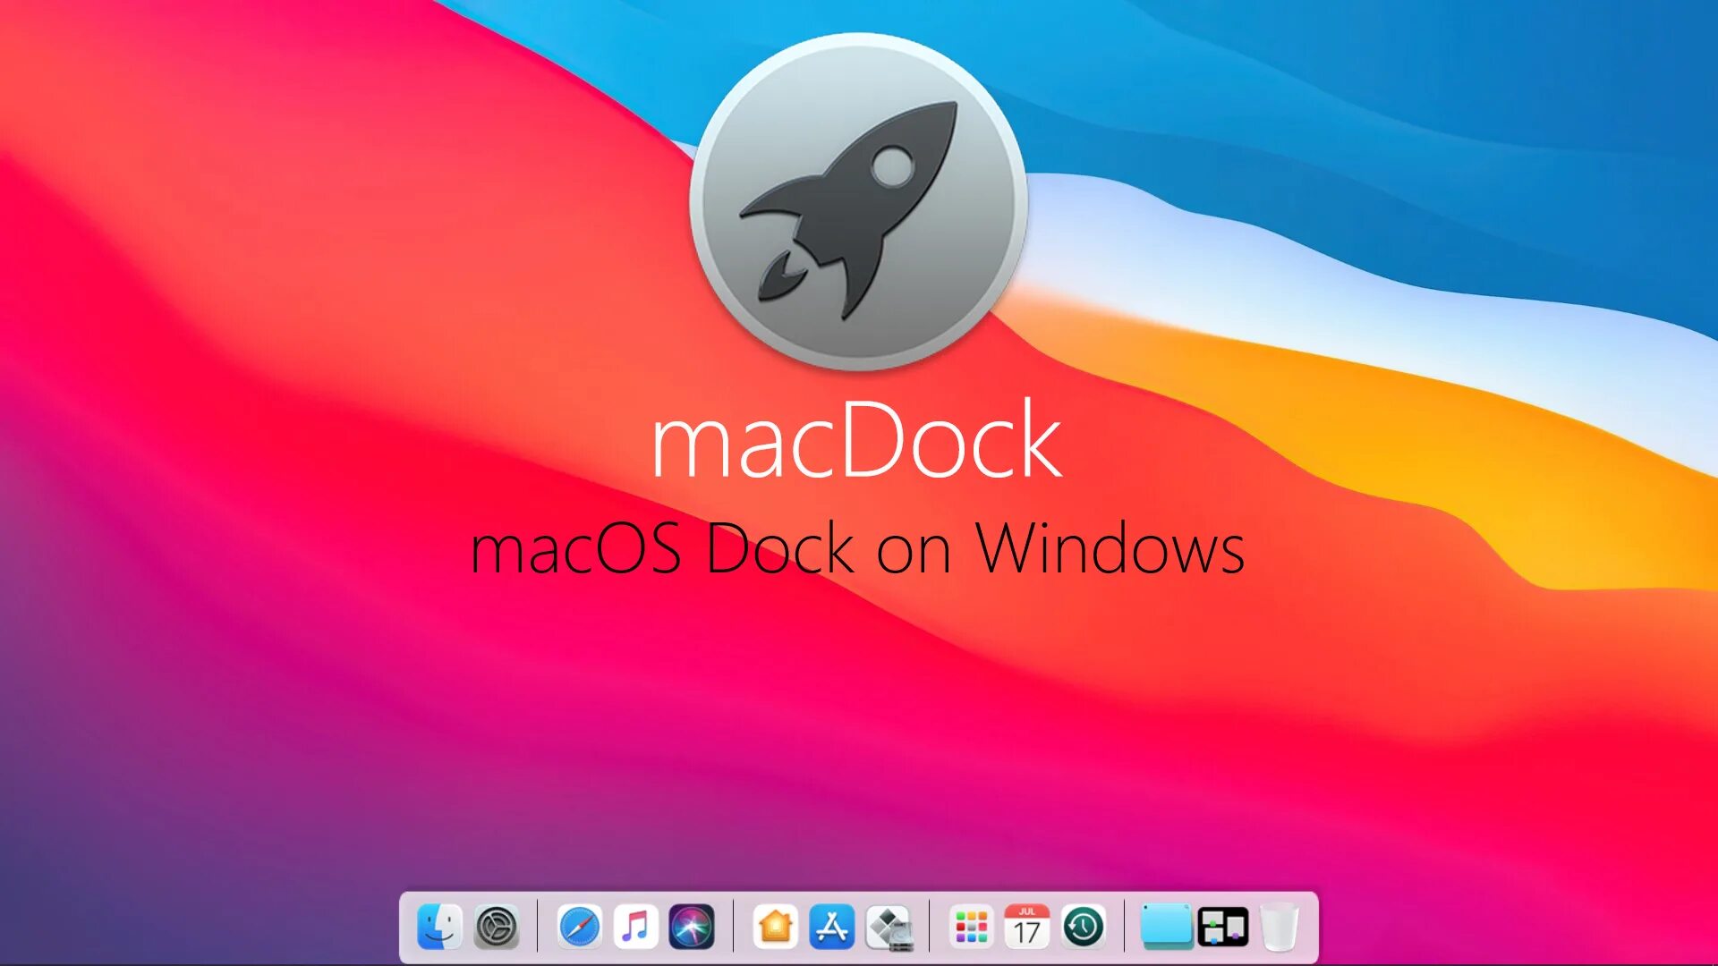Open the Trash in dock
This screenshot has height=966, width=1718.
tap(1280, 927)
